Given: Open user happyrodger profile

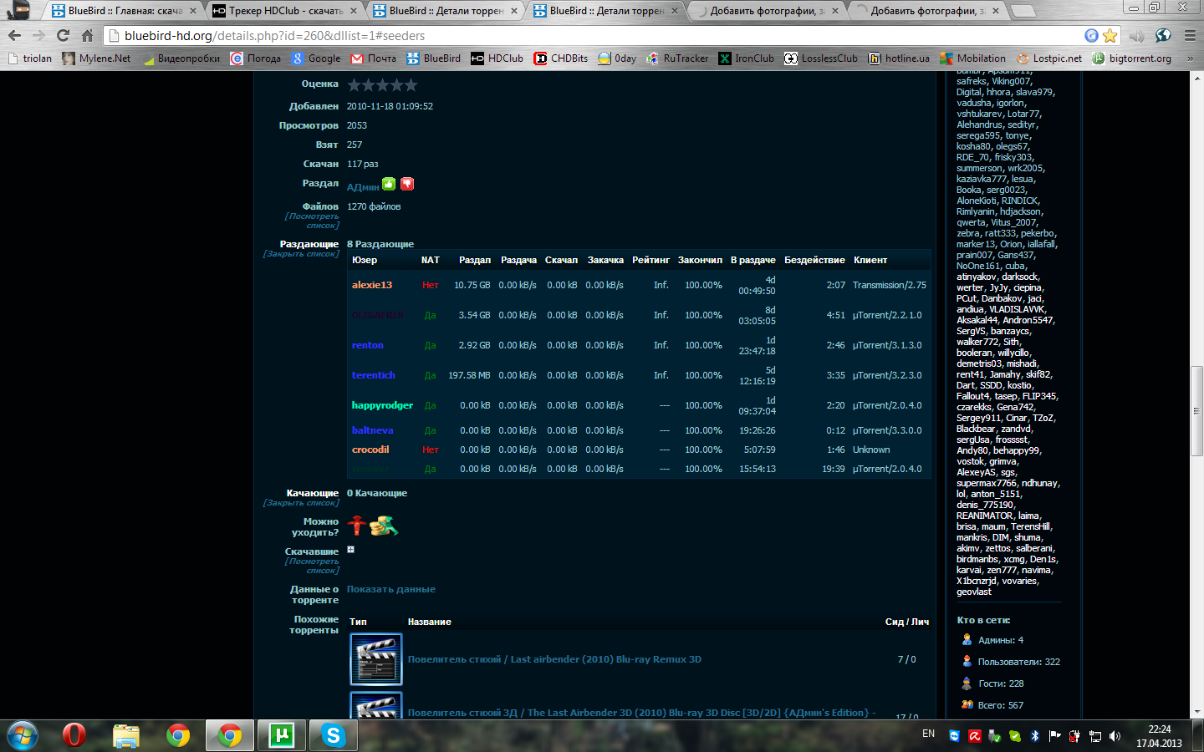Looking at the screenshot, I should click(383, 405).
